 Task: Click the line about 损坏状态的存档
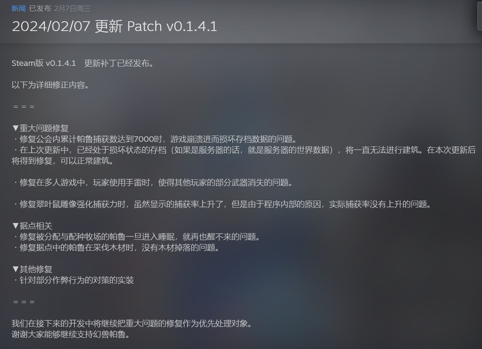tap(244, 150)
